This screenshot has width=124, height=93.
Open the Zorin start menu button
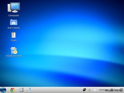point(3,90)
